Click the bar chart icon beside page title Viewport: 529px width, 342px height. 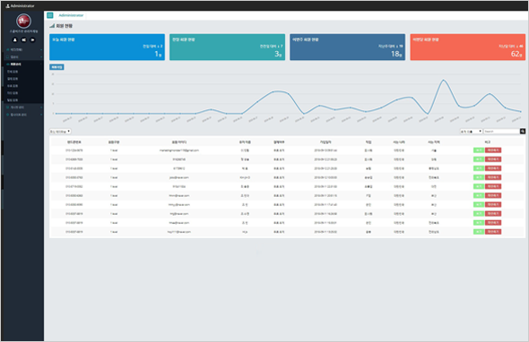(x=52, y=26)
